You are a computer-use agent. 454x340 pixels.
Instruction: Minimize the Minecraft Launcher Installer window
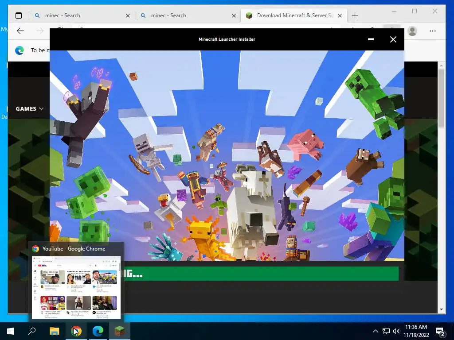(x=371, y=39)
